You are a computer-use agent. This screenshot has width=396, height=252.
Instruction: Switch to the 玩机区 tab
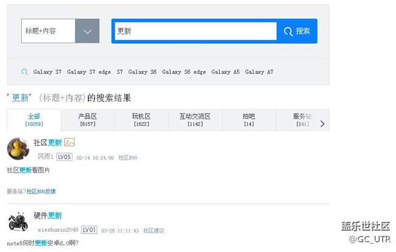[141, 120]
